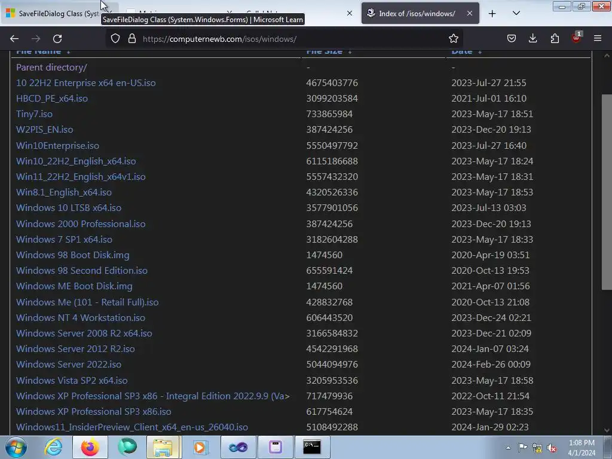The width and height of the screenshot is (612, 459).
Task: List all tabs with the chevron
Action: (x=516, y=14)
